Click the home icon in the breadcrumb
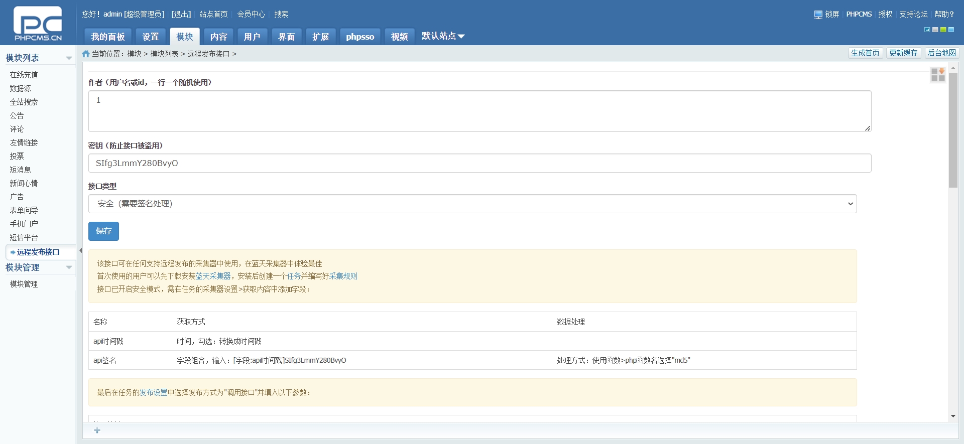Image resolution: width=964 pixels, height=444 pixels. tap(86, 54)
